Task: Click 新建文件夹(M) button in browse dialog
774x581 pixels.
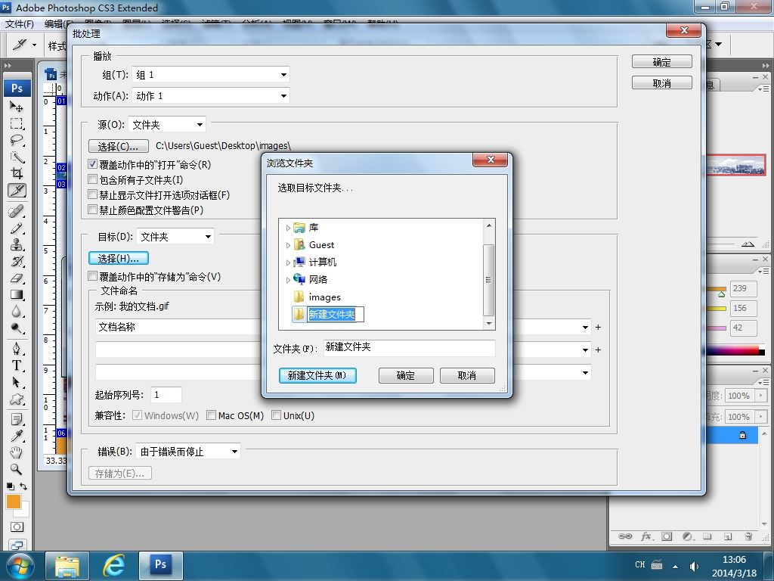Action: click(x=317, y=375)
